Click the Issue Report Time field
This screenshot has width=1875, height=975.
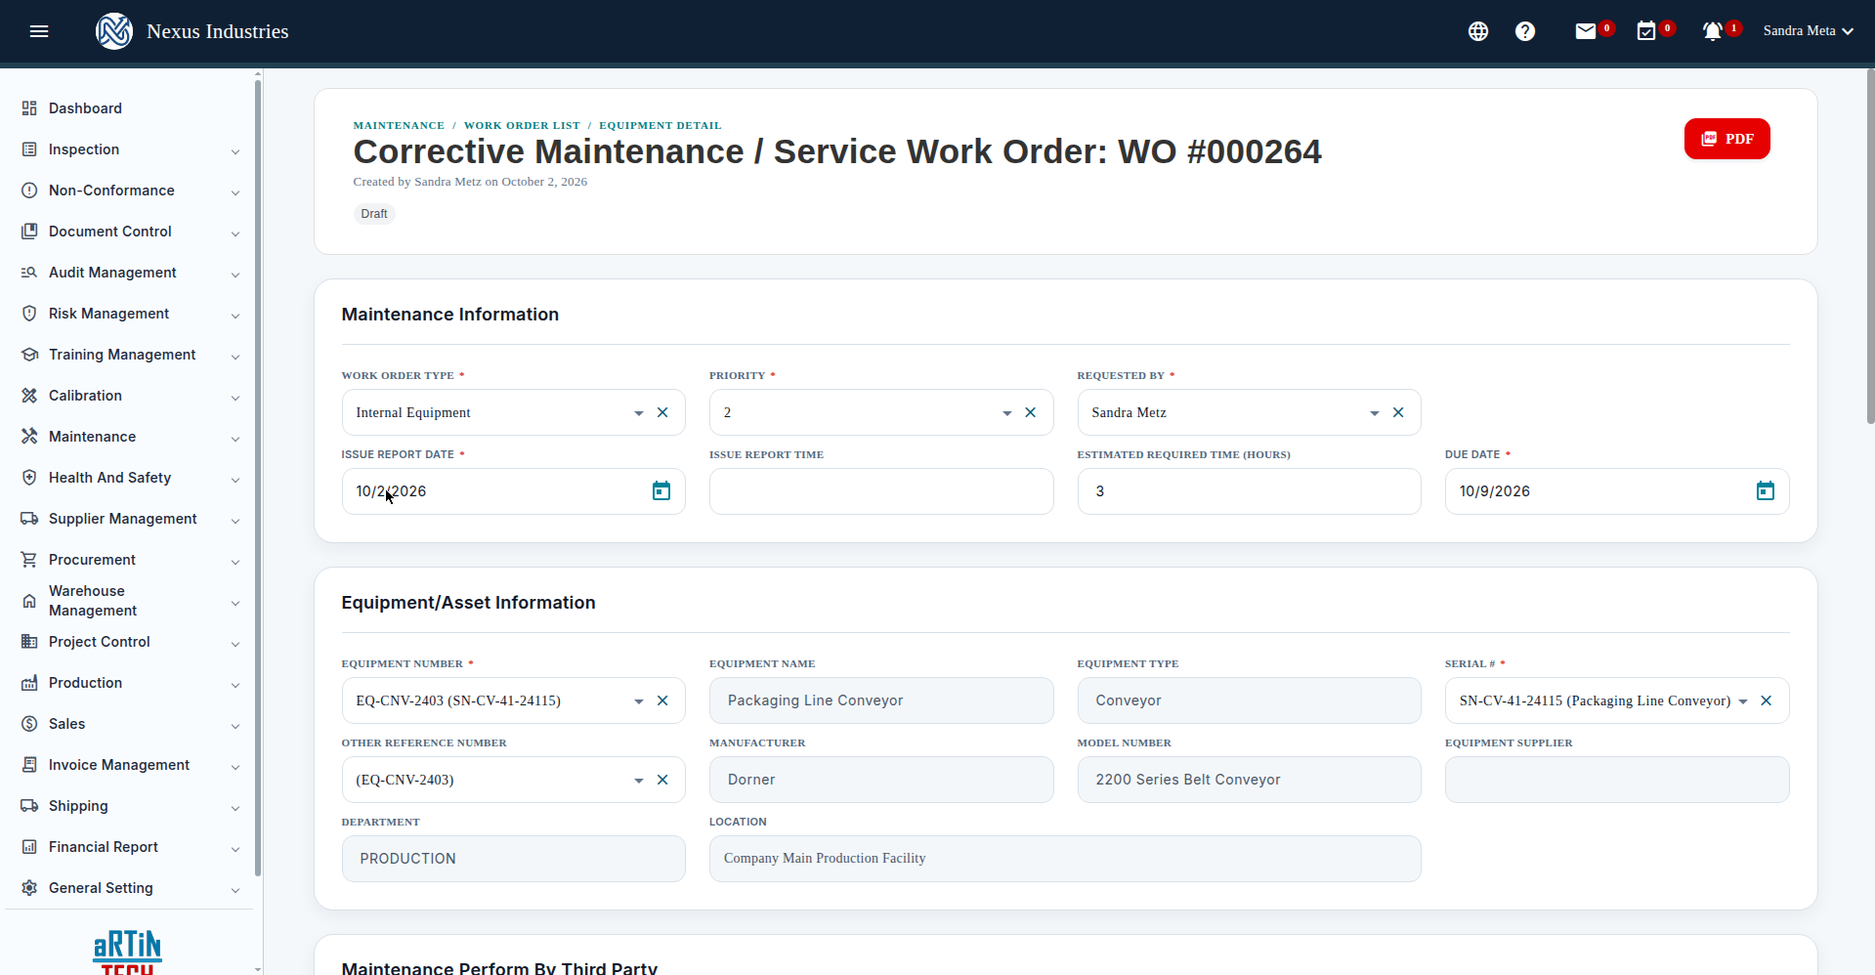(x=881, y=491)
